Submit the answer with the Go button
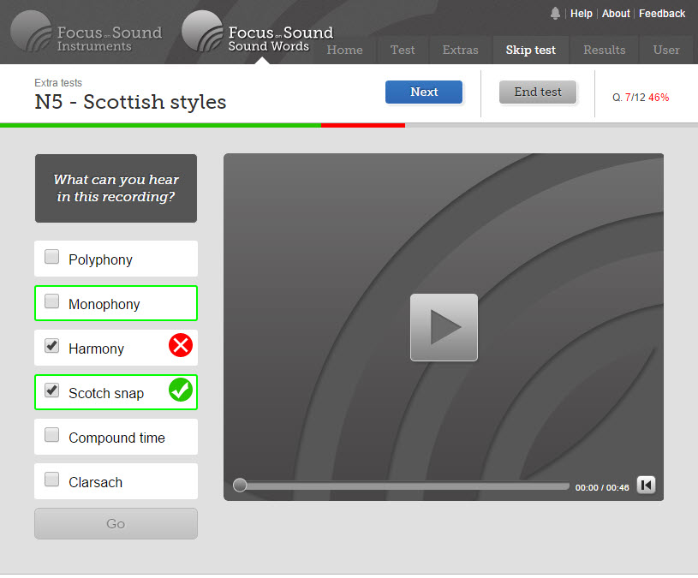This screenshot has height=578, width=698. [x=116, y=524]
